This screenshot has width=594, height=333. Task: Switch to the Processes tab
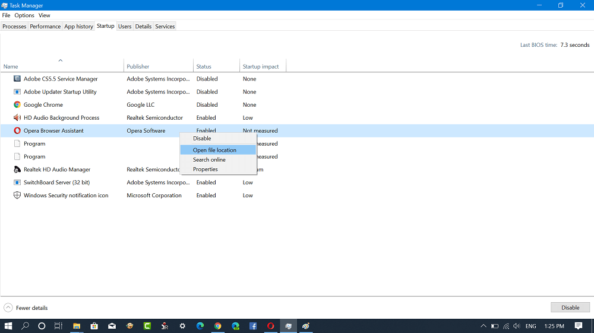[14, 26]
